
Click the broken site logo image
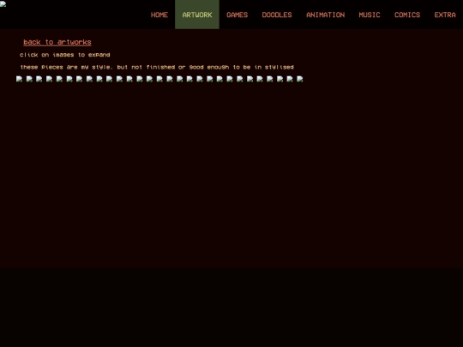point(3,3)
